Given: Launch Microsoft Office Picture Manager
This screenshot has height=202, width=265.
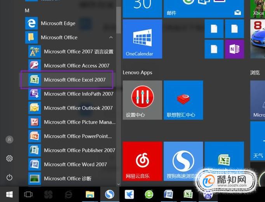Looking at the screenshot, I should click(x=72, y=122).
